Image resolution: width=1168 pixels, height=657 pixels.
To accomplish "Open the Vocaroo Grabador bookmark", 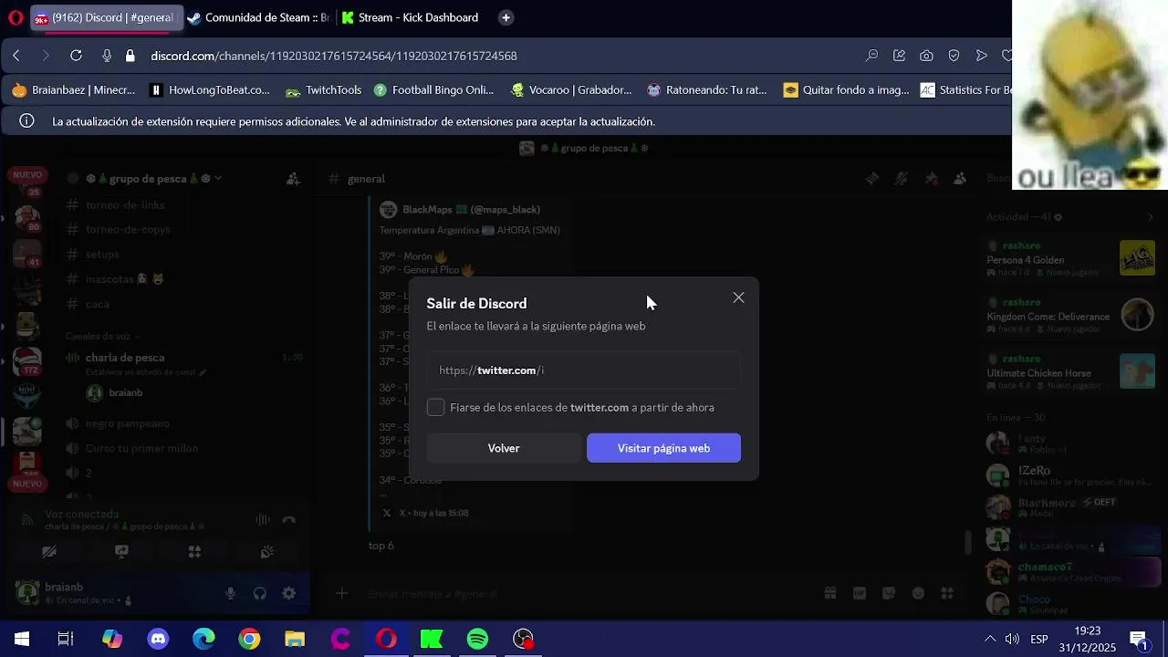I will pos(571,89).
